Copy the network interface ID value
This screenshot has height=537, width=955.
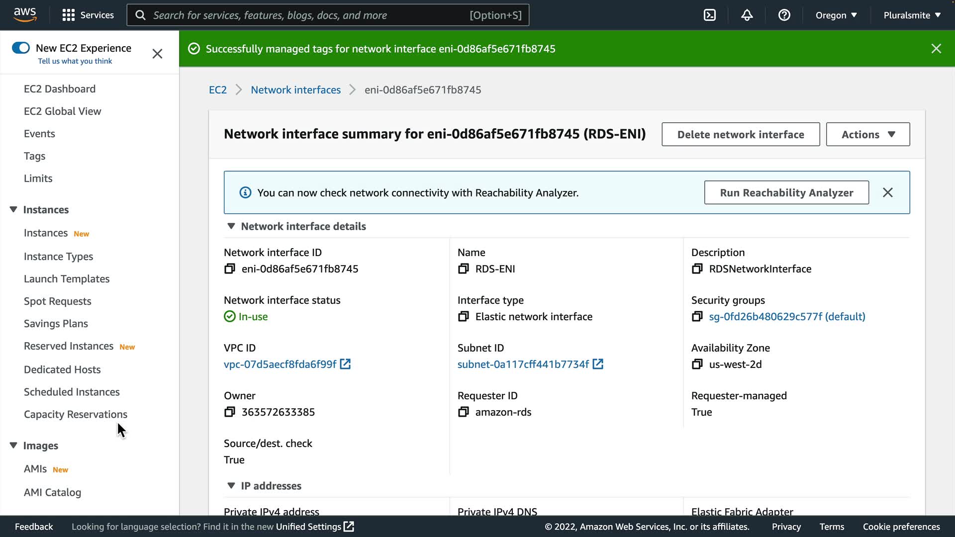229,269
